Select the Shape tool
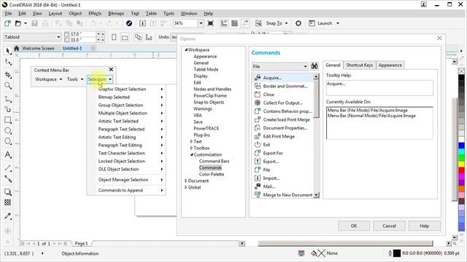467x262 pixels. 8,63
